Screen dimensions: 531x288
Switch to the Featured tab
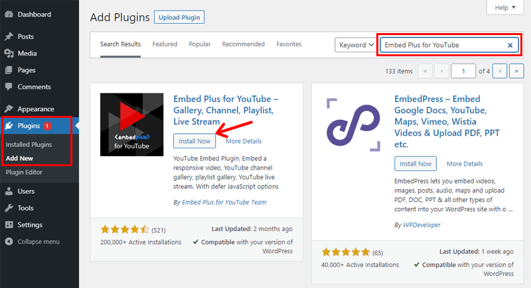click(165, 44)
